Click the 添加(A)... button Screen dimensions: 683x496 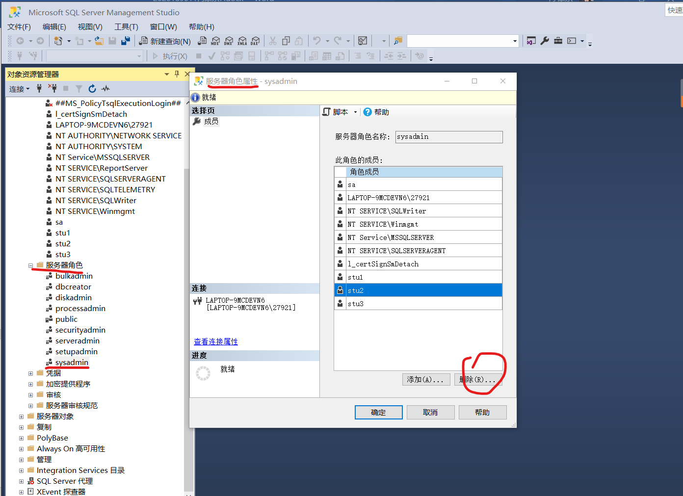click(426, 380)
